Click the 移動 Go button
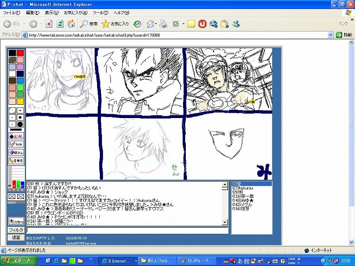355x266 pixels. coord(344,35)
